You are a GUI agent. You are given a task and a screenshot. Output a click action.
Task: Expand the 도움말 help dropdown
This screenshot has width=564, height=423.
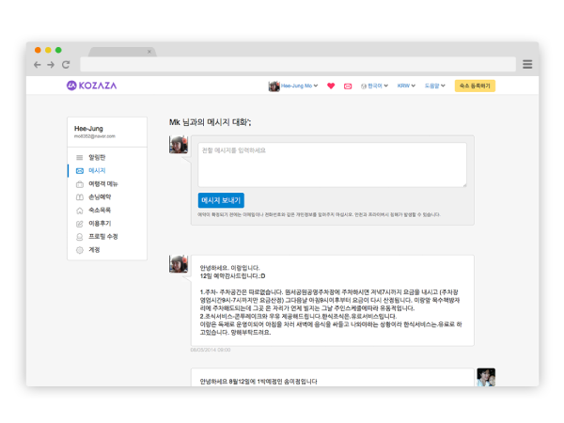435,86
